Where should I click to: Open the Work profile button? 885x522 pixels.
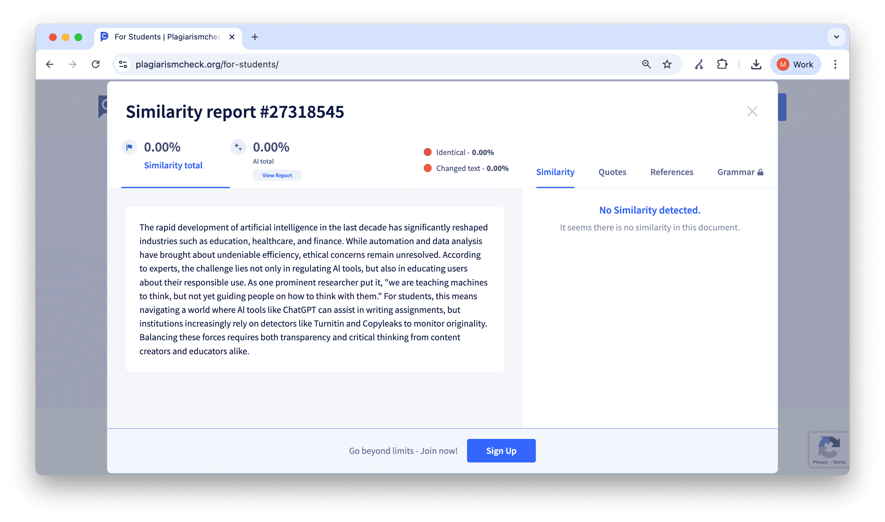pyautogui.click(x=795, y=64)
